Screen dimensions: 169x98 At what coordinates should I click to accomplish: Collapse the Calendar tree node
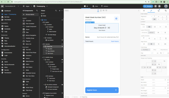(x=42, y=44)
